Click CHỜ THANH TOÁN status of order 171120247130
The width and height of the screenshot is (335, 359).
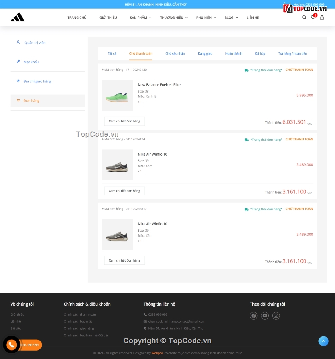coord(299,70)
